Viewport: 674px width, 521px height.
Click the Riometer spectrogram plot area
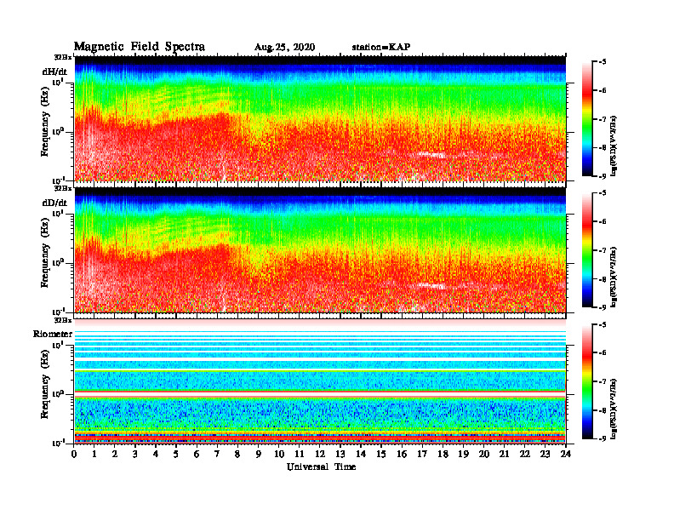[320, 381]
